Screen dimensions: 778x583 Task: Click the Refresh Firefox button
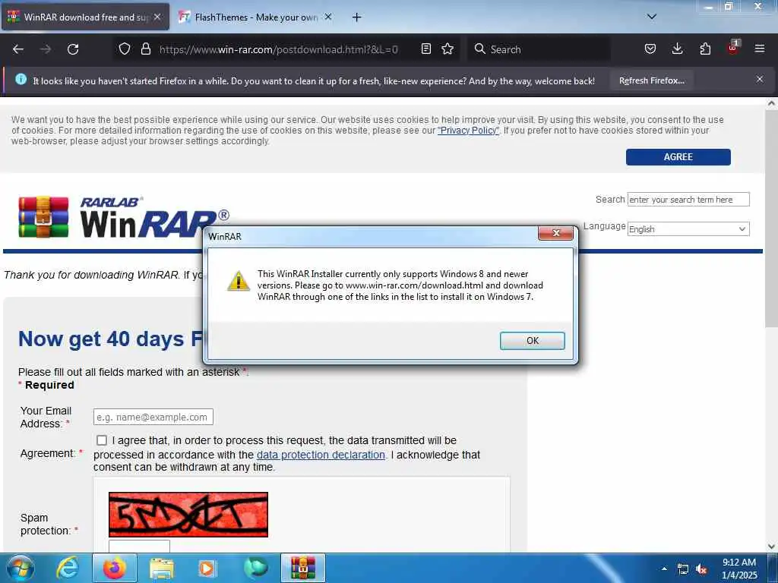(651, 80)
